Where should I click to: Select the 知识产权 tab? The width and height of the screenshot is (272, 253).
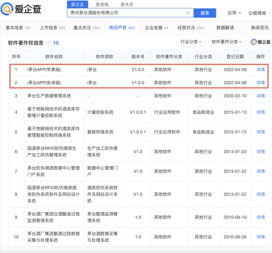click(x=122, y=28)
